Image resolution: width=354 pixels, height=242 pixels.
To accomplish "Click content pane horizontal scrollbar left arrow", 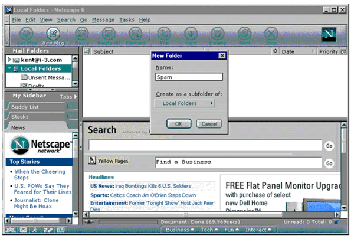I will [86, 214].
